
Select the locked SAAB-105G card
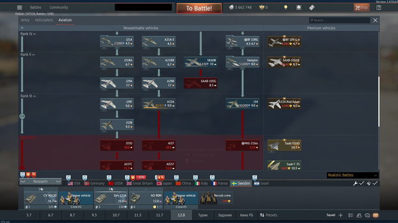pos(200,83)
